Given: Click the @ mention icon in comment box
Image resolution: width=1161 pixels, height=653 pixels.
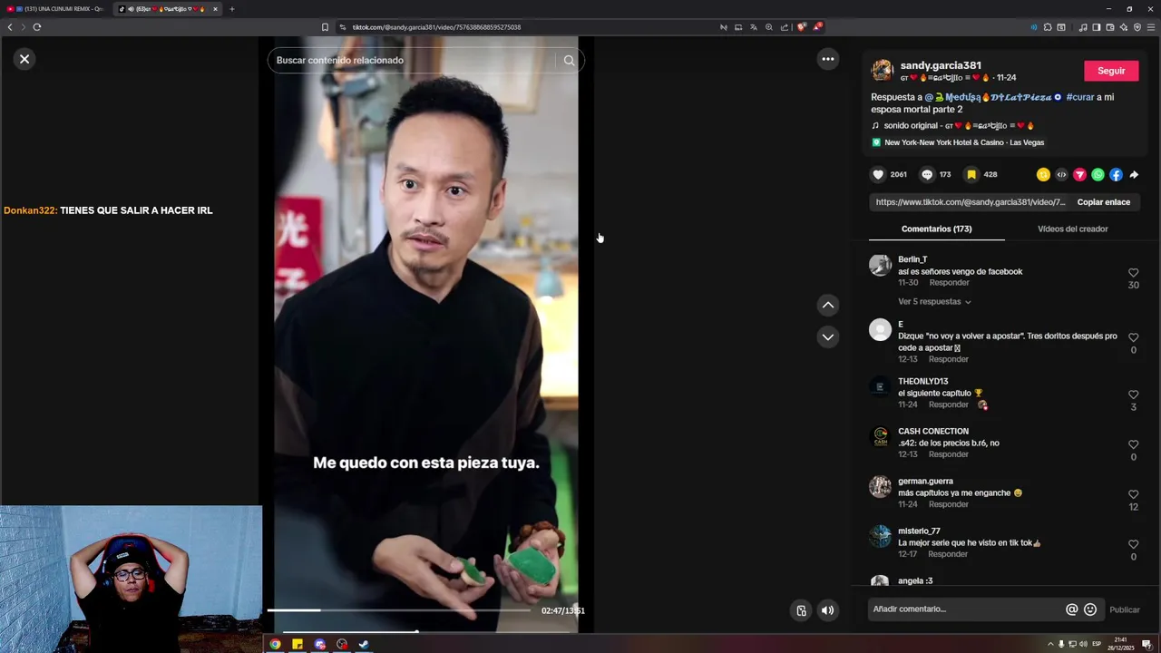Looking at the screenshot, I should (1071, 609).
